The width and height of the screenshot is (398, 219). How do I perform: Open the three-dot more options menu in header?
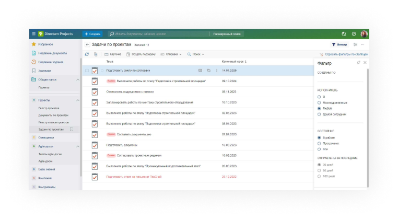pos(363,45)
